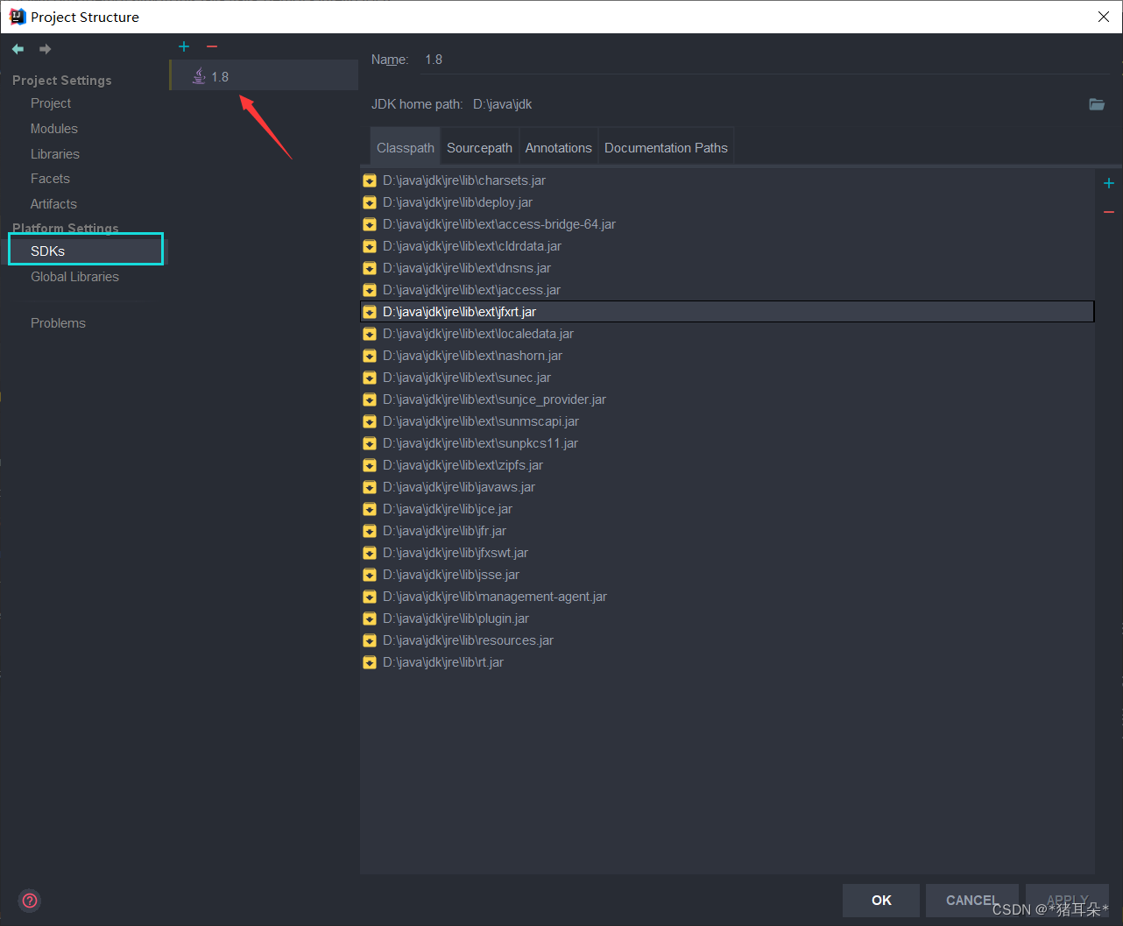Screen dimensions: 1123x926
Task: Add a jar using the plus icon on the right
Action: pos(1108,183)
